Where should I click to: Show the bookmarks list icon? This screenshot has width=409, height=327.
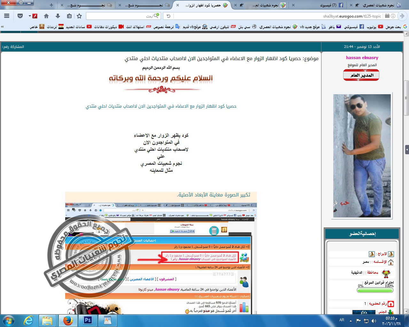click(x=69, y=16)
